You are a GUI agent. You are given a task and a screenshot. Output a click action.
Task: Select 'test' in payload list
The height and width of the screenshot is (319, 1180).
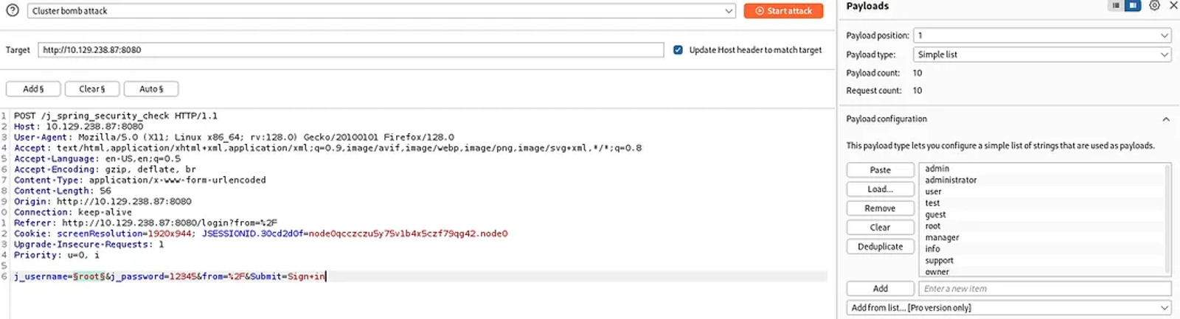pos(932,203)
